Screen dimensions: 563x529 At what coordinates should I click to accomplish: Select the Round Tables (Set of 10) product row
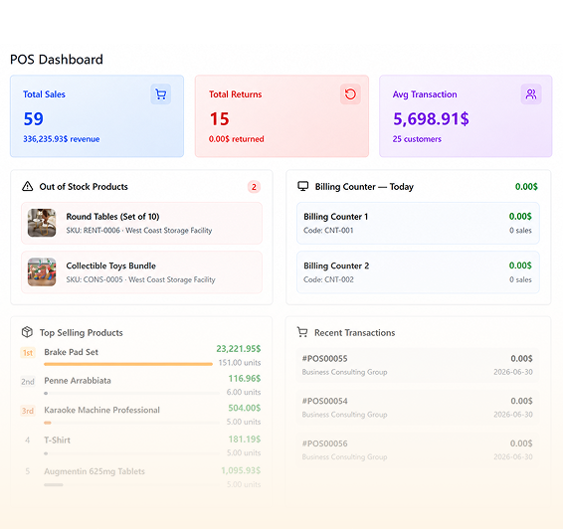(x=141, y=223)
